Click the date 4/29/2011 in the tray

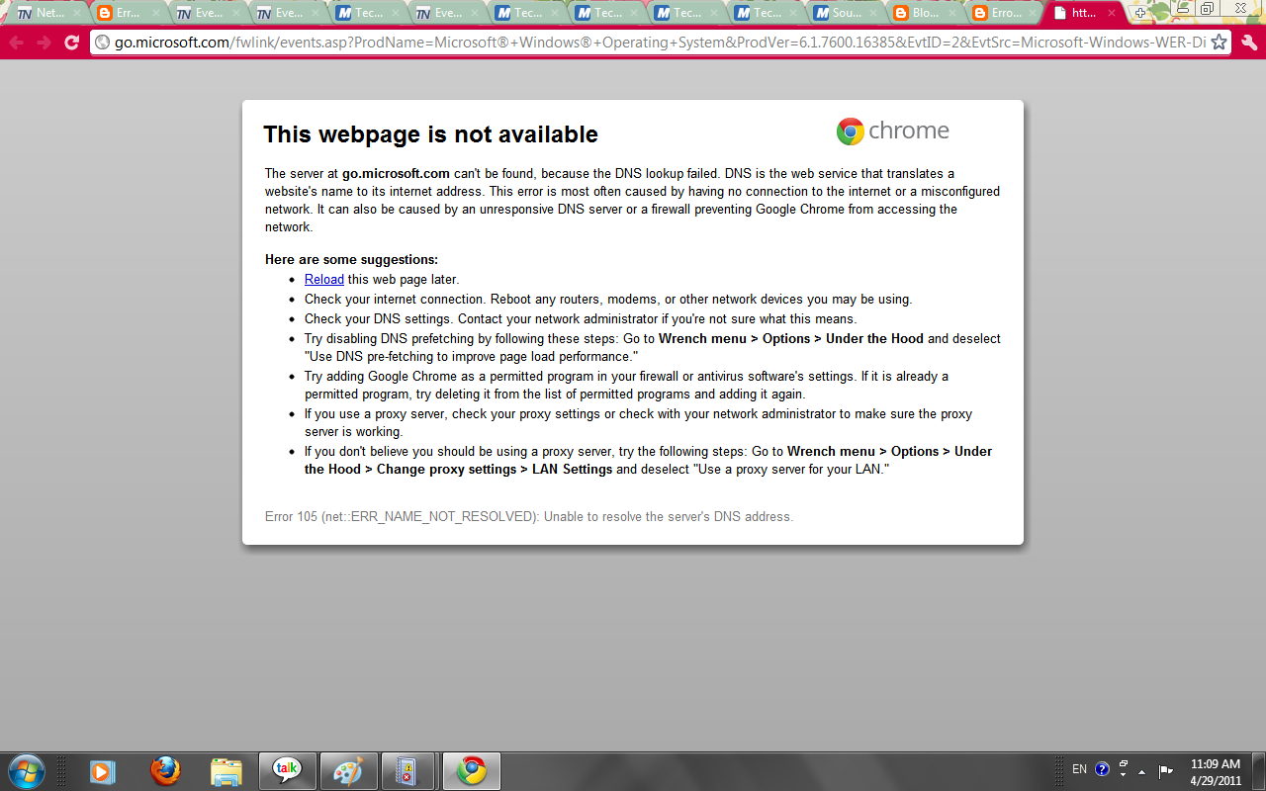(1215, 780)
